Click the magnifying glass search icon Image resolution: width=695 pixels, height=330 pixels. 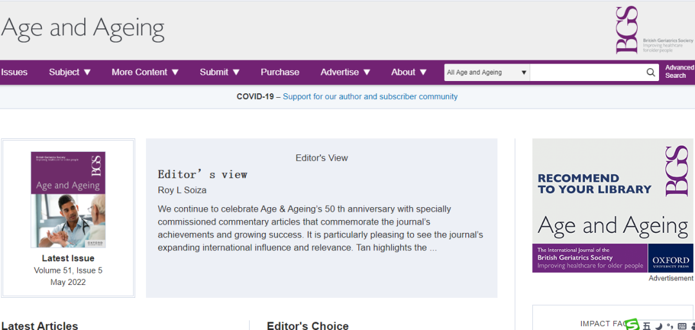click(651, 73)
